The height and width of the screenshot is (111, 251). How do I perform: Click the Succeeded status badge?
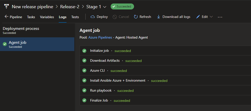pyautogui.click(x=122, y=6)
